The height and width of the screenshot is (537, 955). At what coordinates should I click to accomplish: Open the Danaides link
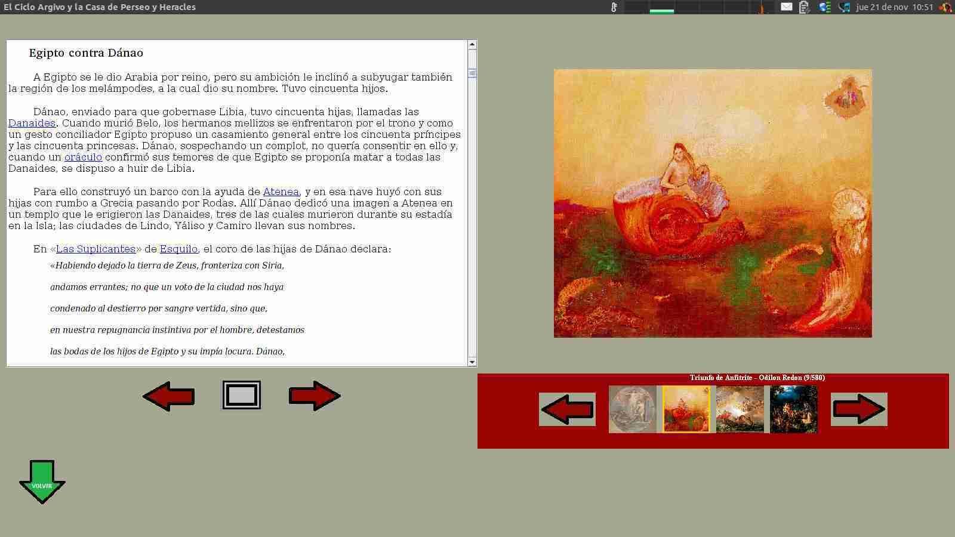coord(32,123)
